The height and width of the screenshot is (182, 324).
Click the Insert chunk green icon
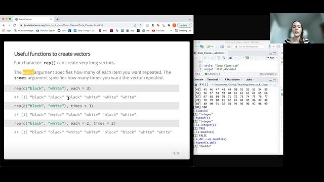(x=247, y=58)
